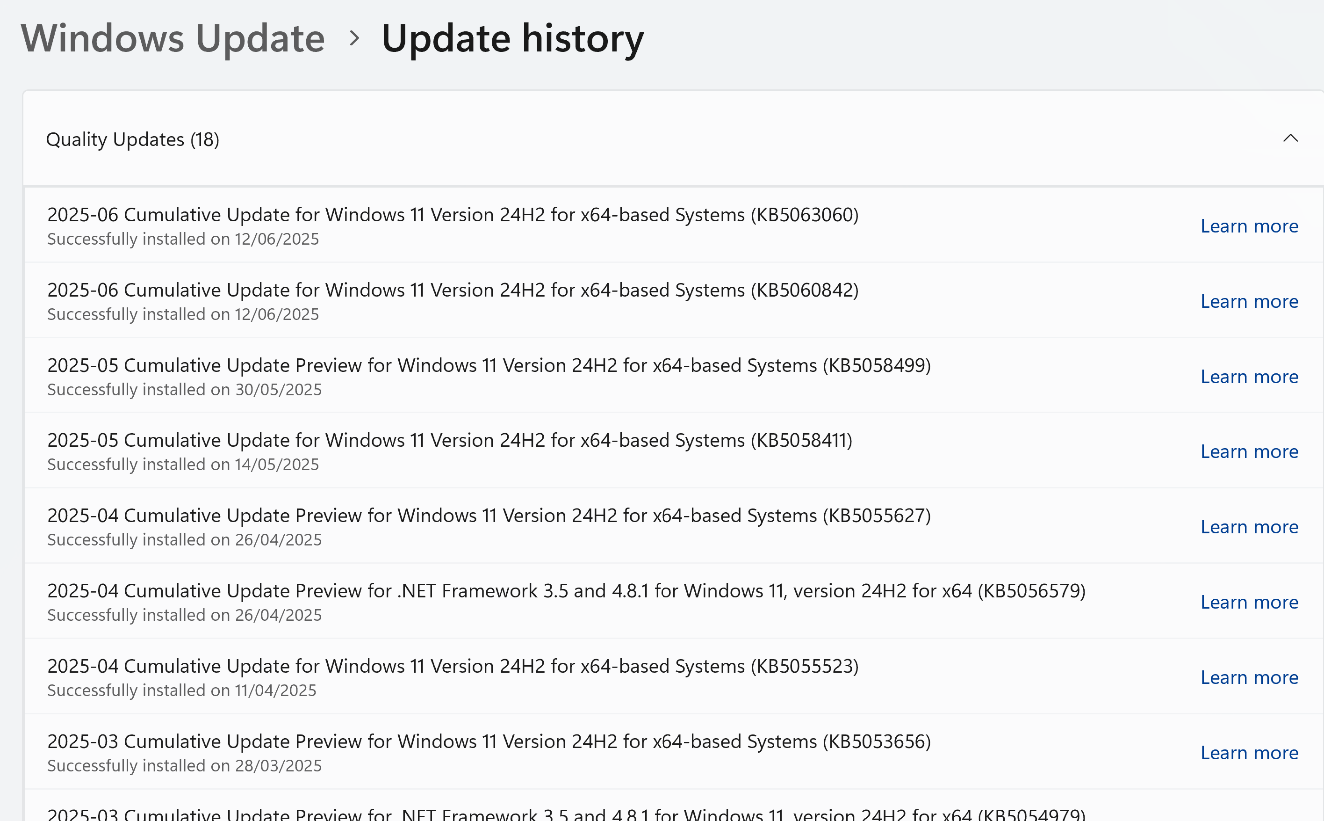Open Learn more for KB5055627
This screenshot has height=821, width=1324.
coord(1249,527)
